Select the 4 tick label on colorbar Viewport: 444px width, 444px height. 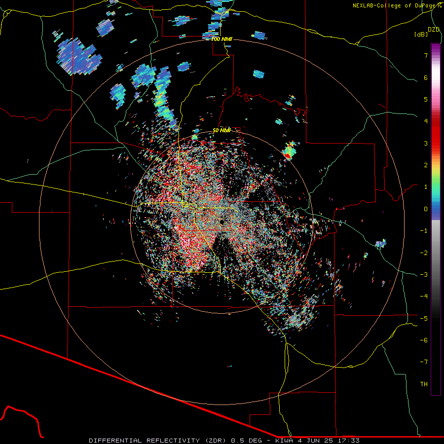(426, 121)
